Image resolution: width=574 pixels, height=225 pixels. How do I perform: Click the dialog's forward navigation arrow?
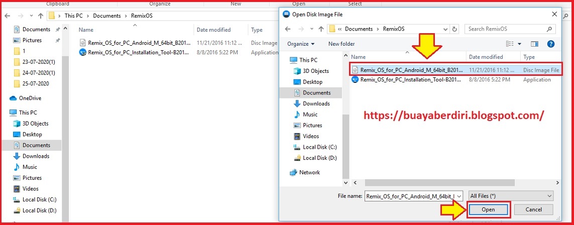pyautogui.click(x=300, y=29)
